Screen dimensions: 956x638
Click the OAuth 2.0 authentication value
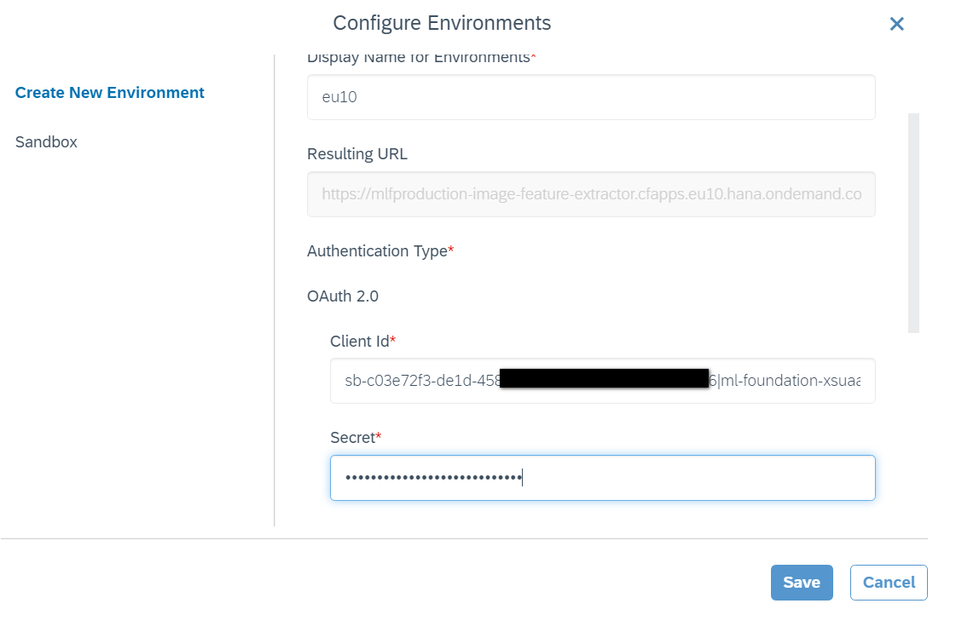point(343,296)
